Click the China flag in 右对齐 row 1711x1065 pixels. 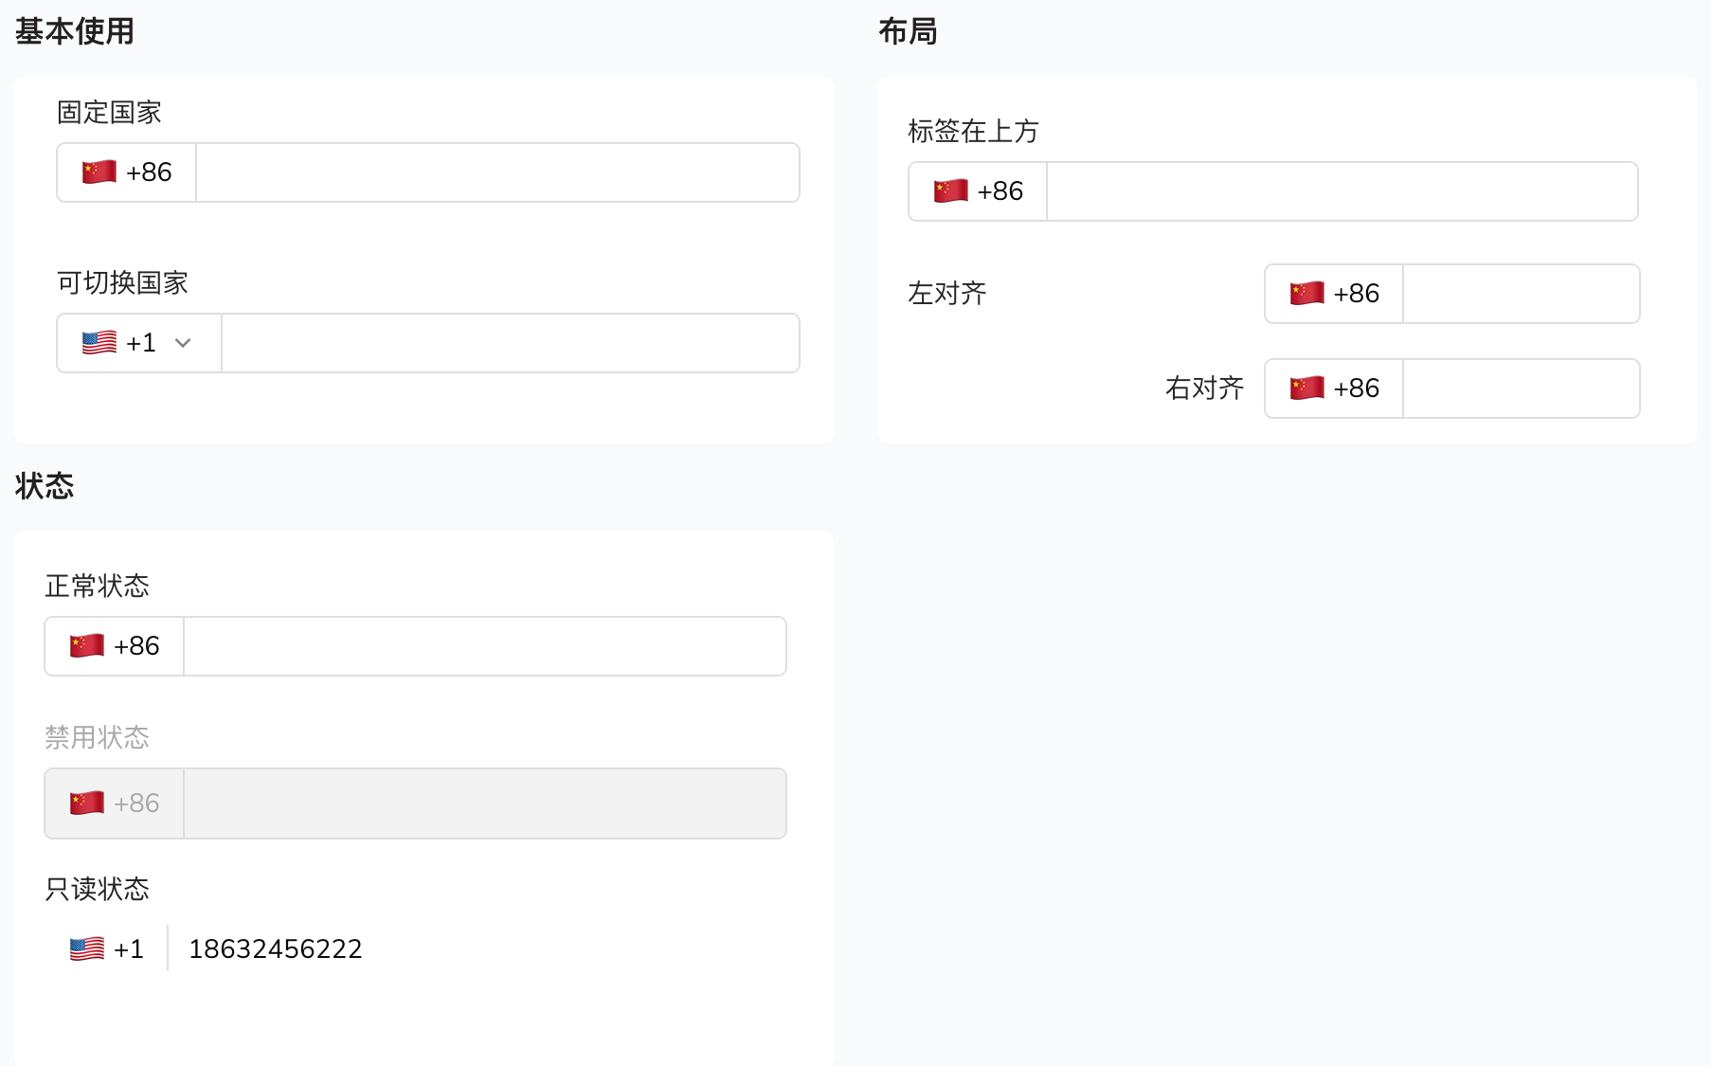1306,388
